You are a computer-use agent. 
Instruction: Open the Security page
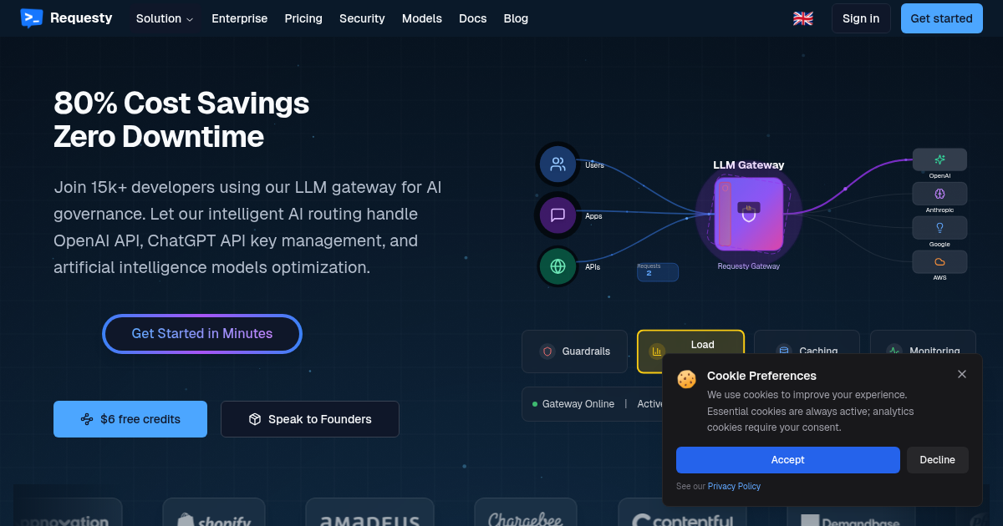tap(362, 18)
